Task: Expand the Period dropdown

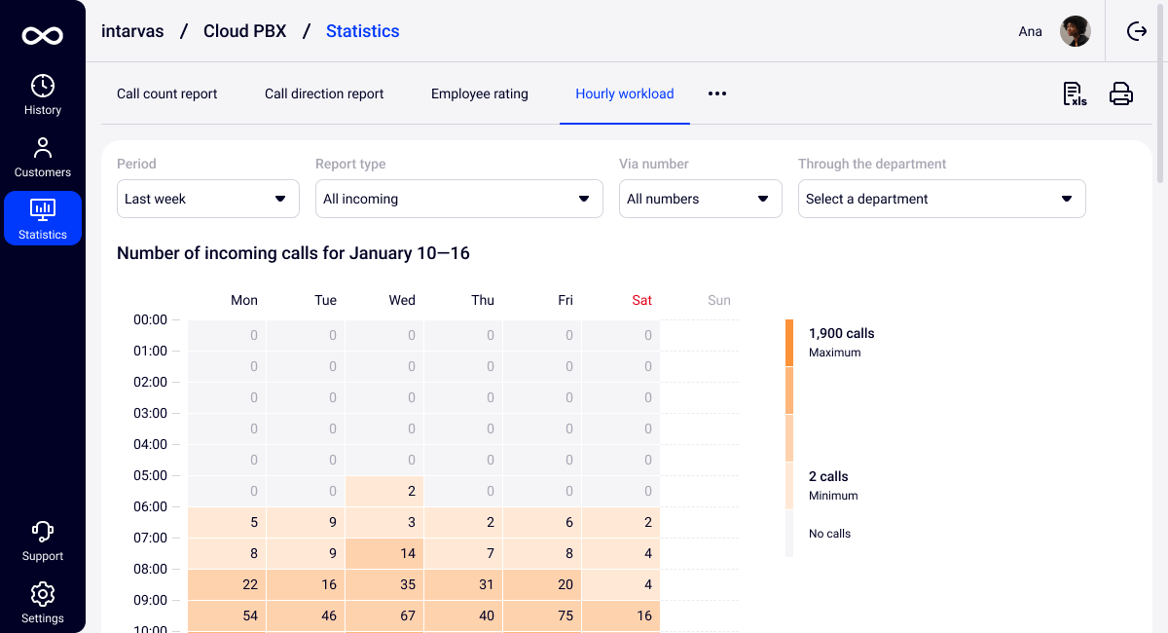Action: pyautogui.click(x=208, y=199)
